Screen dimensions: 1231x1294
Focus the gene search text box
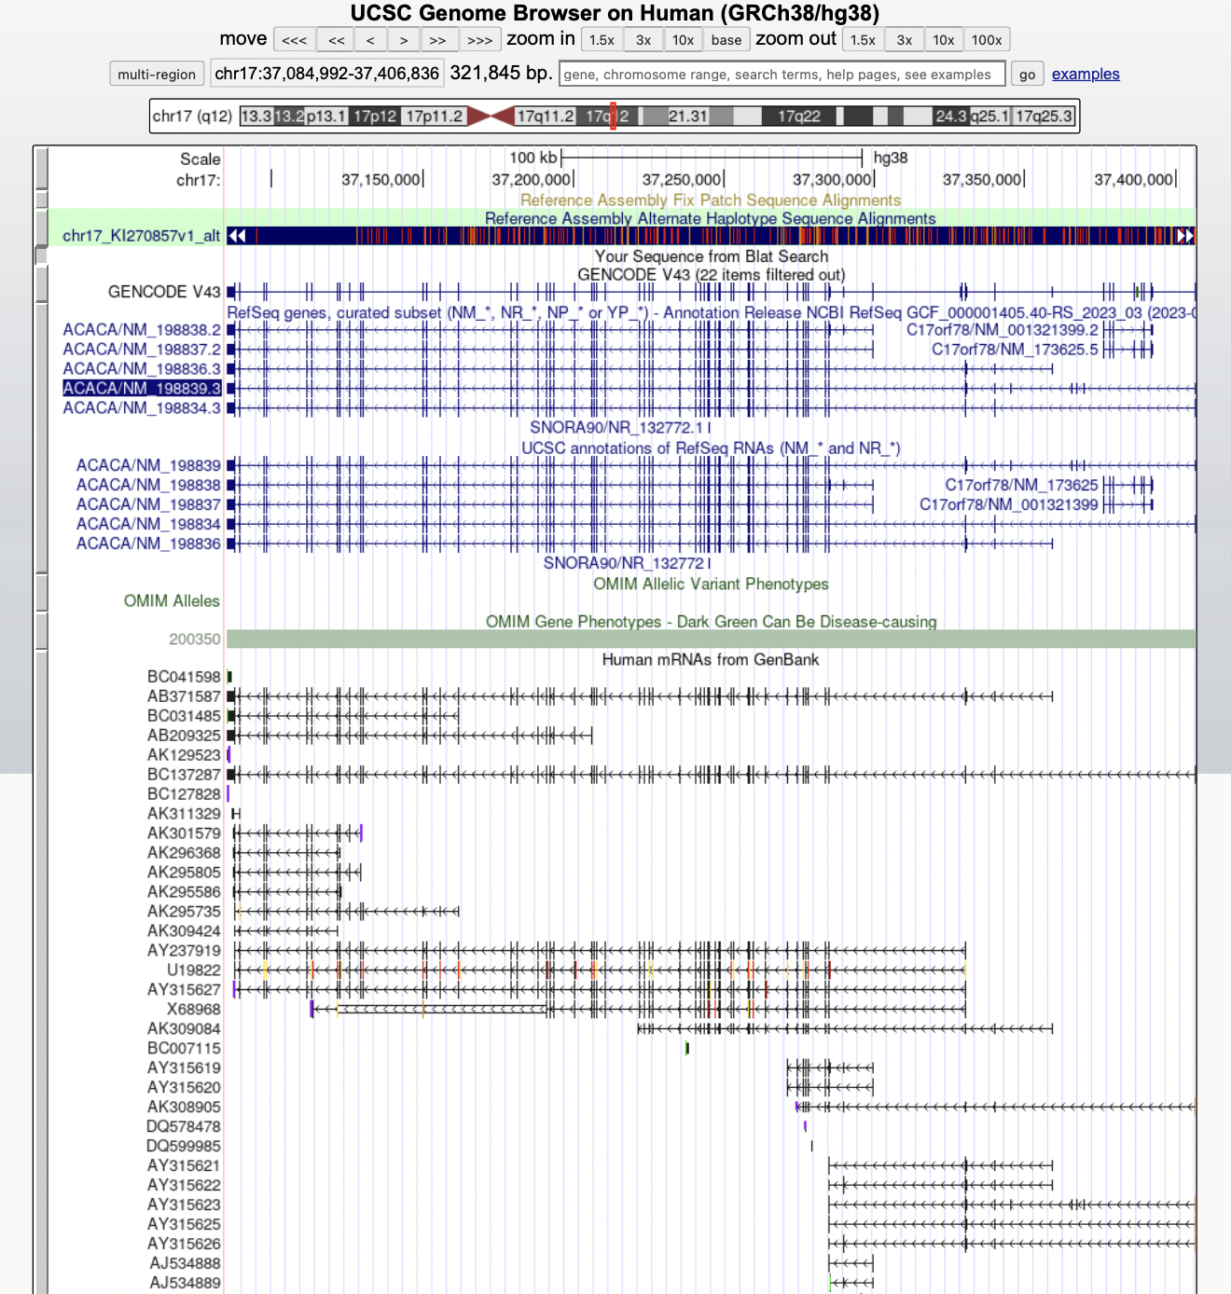781,74
